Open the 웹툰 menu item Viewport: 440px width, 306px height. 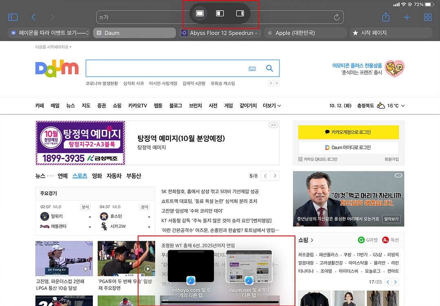158,106
